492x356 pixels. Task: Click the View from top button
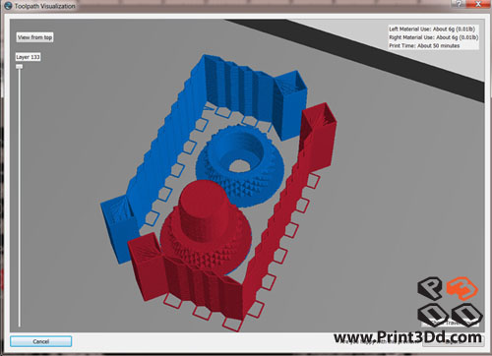[x=34, y=37]
